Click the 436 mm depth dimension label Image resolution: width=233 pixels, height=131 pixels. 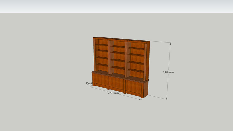pyautogui.click(x=89, y=83)
